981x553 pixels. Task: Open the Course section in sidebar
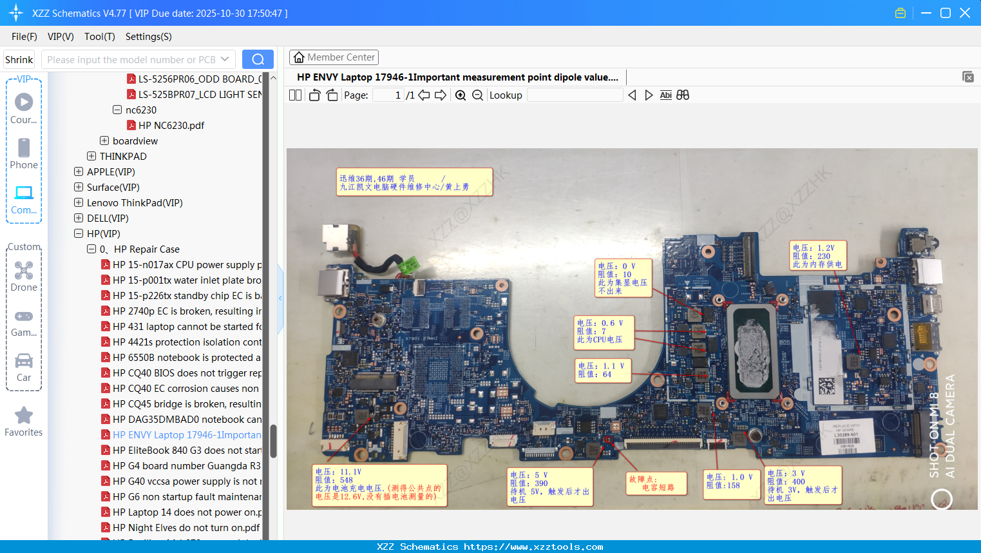click(24, 108)
